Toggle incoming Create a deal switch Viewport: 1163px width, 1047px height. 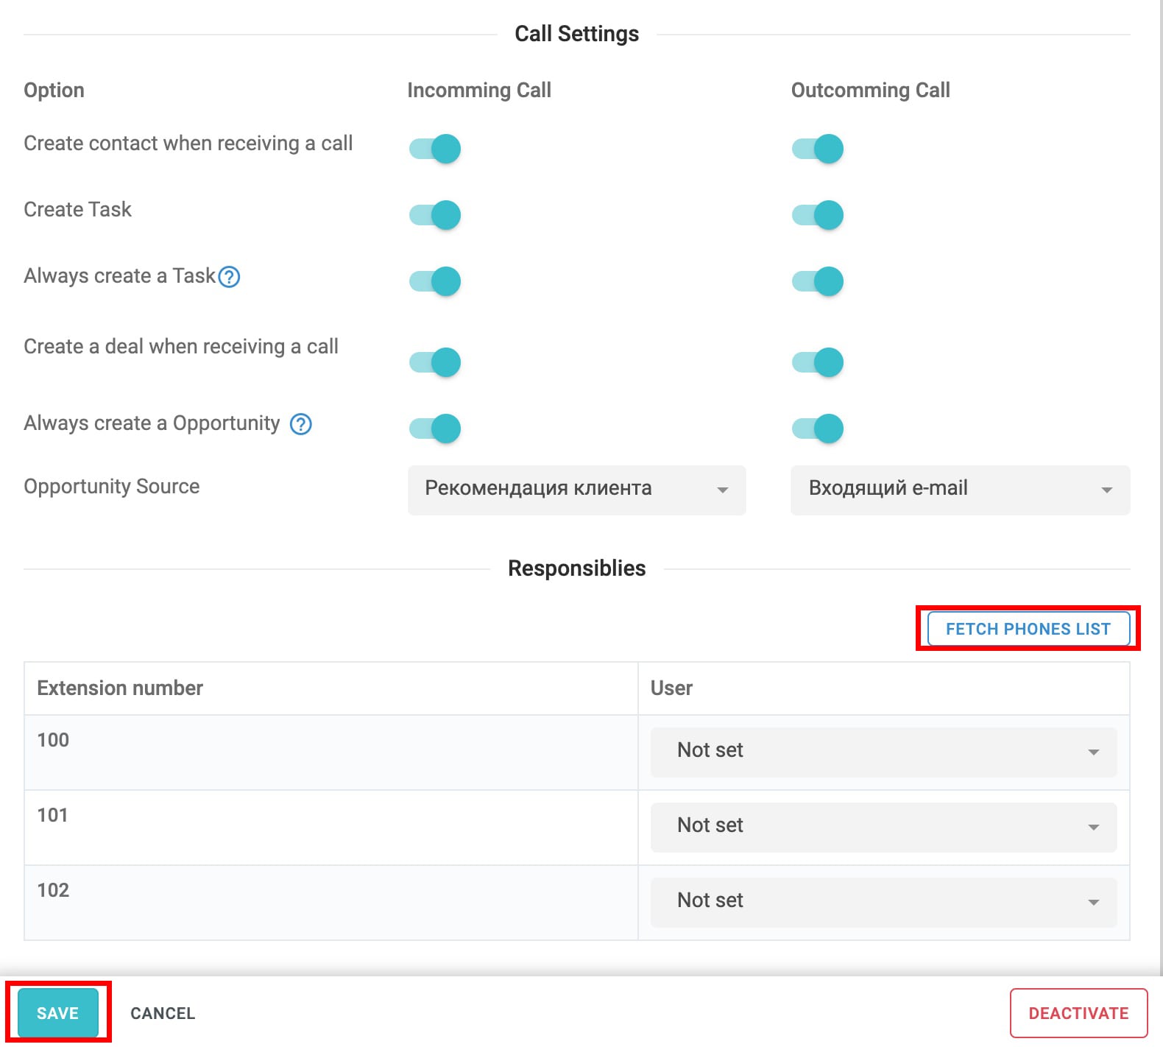435,362
